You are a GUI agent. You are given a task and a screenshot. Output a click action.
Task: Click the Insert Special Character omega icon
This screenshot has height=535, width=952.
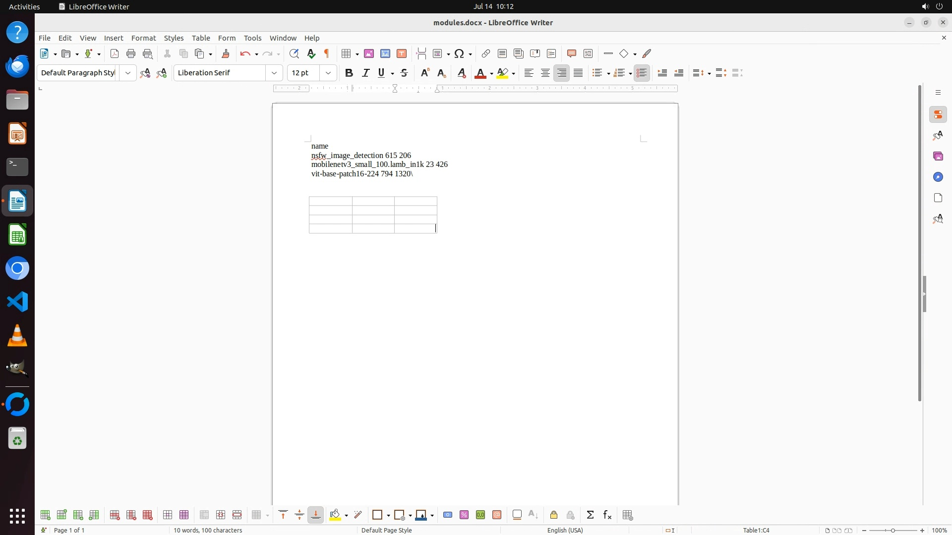pyautogui.click(x=459, y=53)
